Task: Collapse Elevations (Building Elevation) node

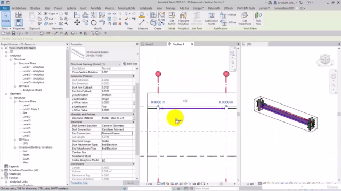Action: 15,147
